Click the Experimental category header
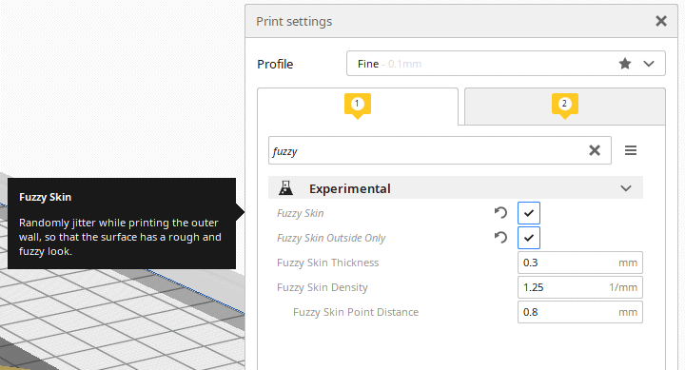Viewport: 685px width, 370px height. (x=455, y=188)
